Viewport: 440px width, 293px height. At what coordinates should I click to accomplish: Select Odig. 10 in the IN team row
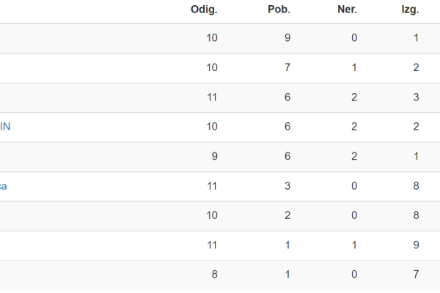tap(212, 127)
